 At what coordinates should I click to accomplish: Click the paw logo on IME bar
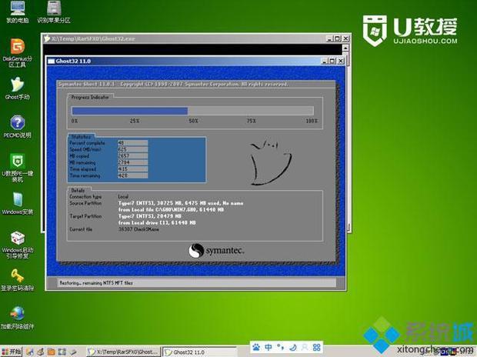(256, 347)
